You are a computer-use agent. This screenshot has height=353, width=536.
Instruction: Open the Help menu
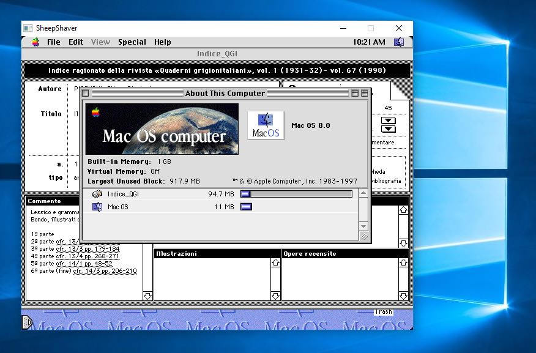162,42
